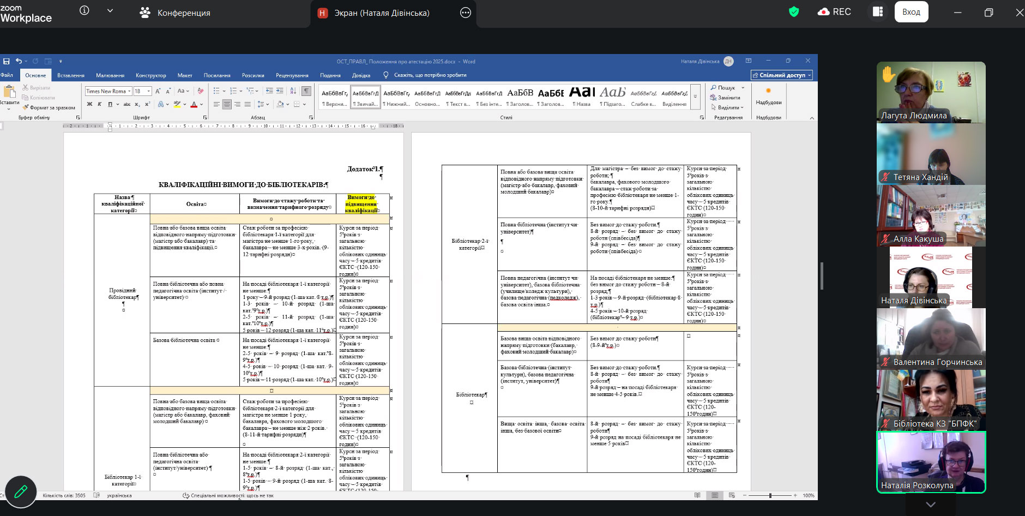1025x516 pixels.
Task: Click the save icon in Word
Action: [x=7, y=61]
